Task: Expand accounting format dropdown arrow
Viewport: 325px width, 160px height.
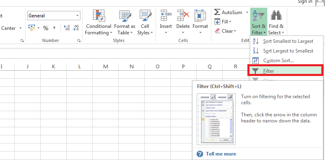Action: tap(39, 28)
